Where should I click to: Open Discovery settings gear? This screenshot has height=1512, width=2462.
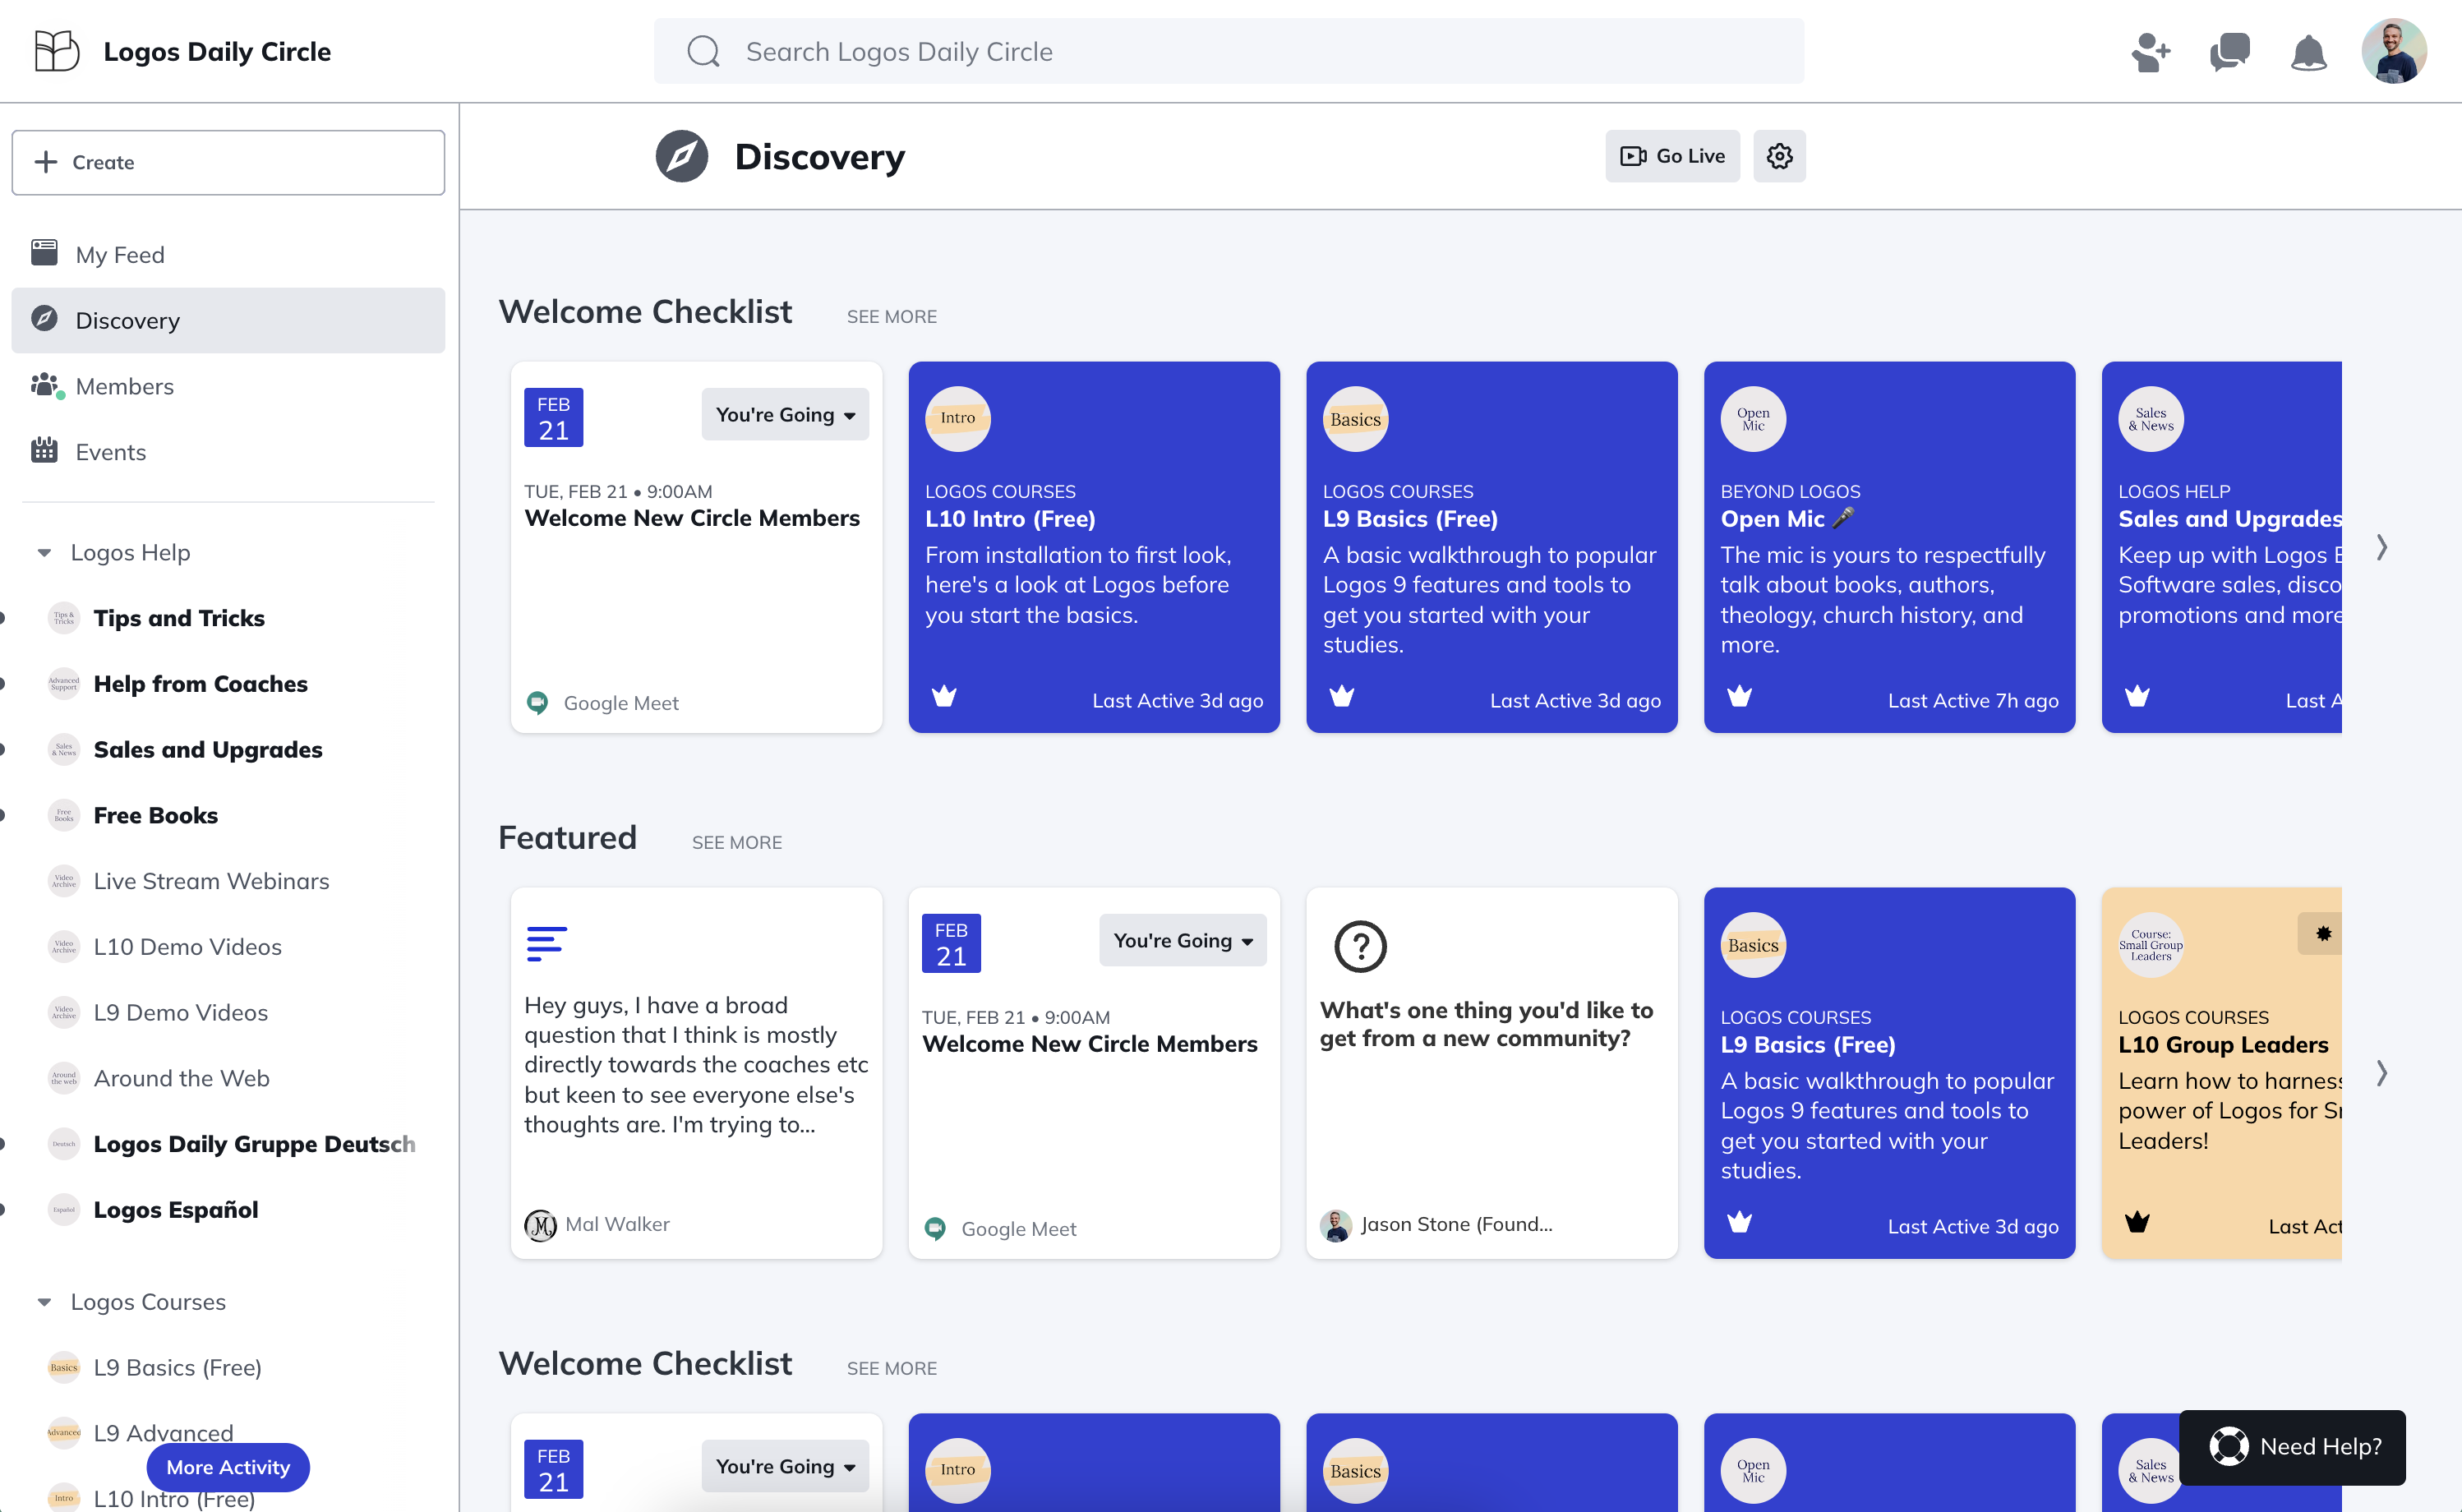[x=1779, y=156]
